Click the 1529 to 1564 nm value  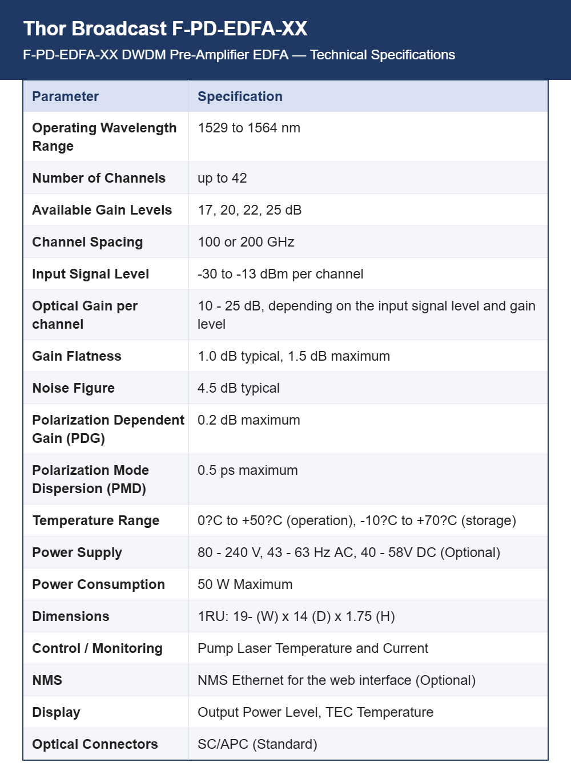click(249, 128)
